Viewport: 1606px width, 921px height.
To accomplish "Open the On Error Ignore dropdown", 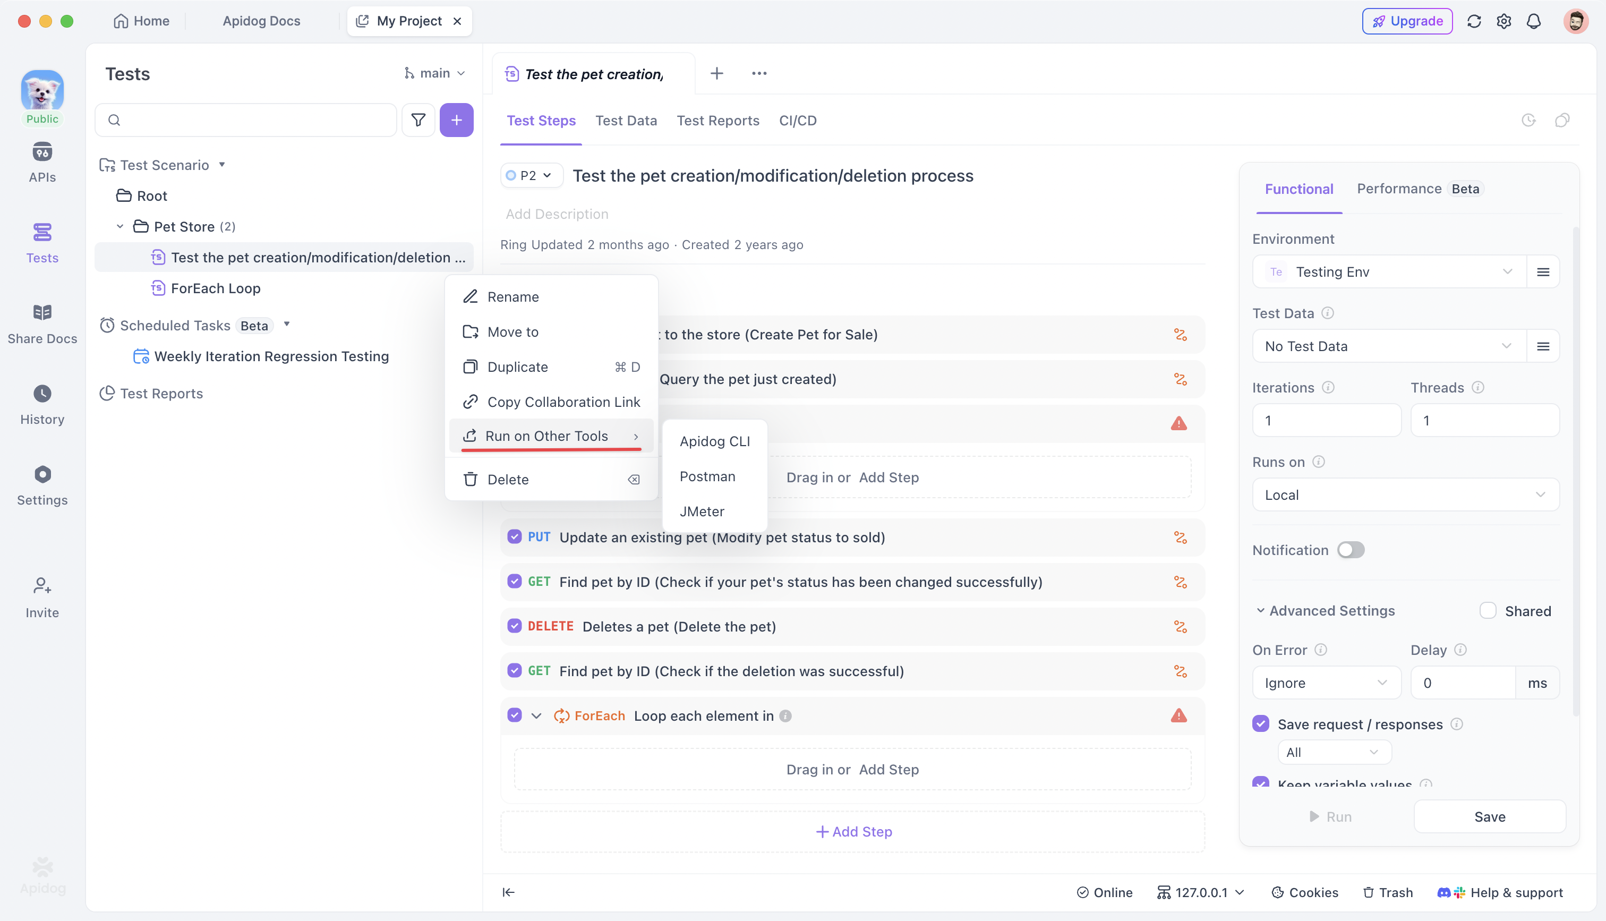I will 1326,683.
